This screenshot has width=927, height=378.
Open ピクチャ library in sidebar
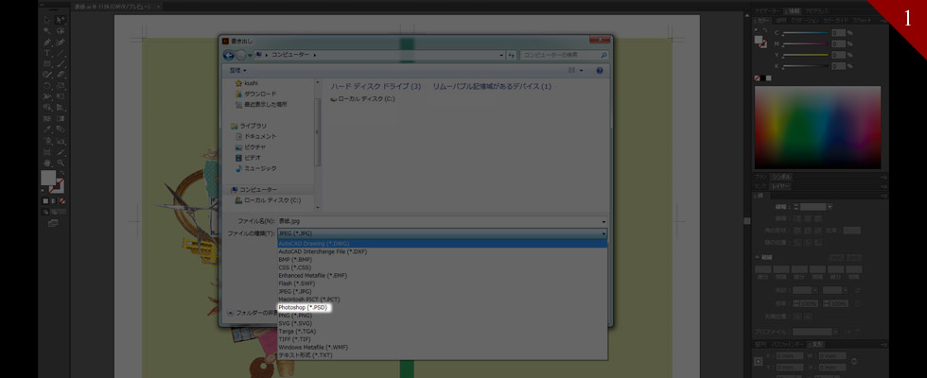tap(250, 147)
